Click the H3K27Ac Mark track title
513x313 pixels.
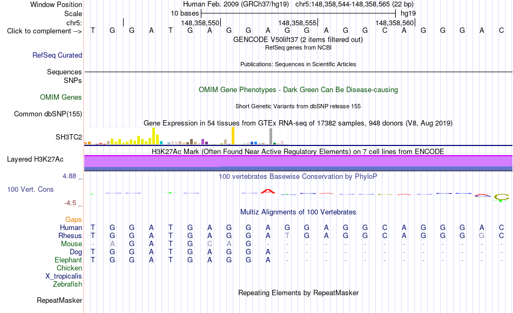[298, 152]
